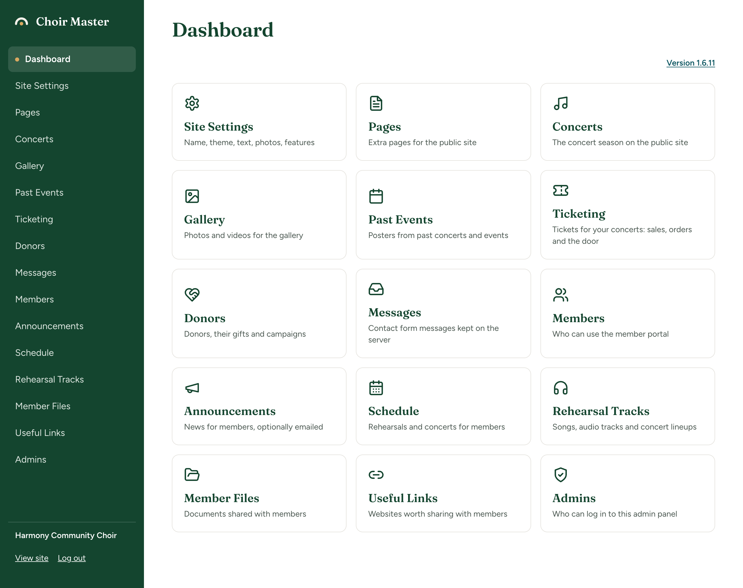Screen dimensions: 743x588
Task: Click the Choir Master logo icon
Action: click(21, 22)
